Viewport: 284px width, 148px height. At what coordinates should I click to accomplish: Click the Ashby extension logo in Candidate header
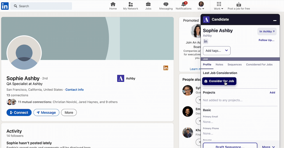tap(206, 20)
